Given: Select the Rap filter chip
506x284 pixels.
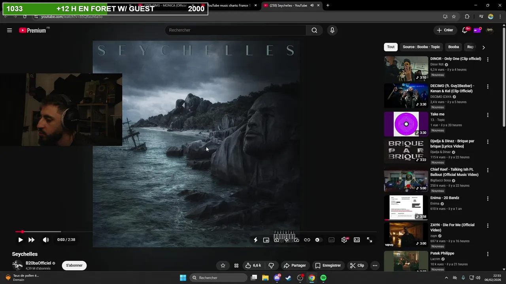Looking at the screenshot, I should click(470, 47).
